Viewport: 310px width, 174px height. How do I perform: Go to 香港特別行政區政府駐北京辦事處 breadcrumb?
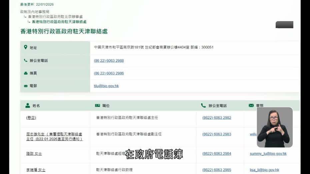[55, 17]
